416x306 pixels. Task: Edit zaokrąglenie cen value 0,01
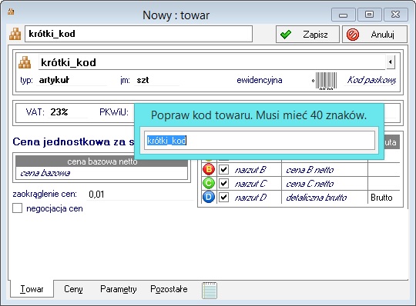pos(96,195)
